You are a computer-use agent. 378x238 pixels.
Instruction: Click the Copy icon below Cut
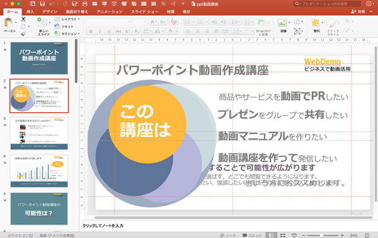(23, 26)
